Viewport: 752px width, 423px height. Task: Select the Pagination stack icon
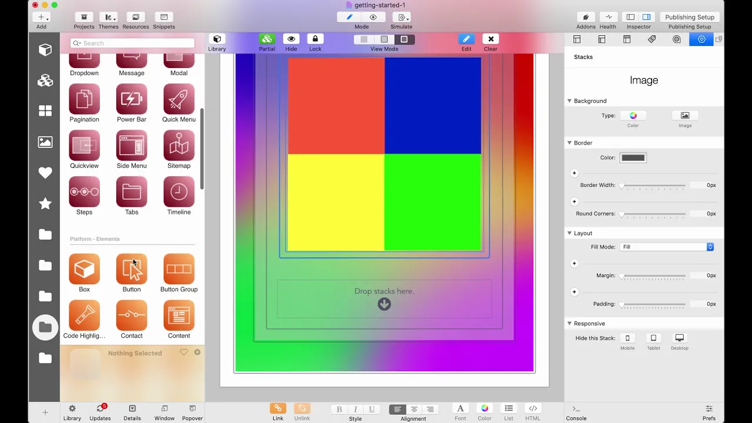[84, 99]
